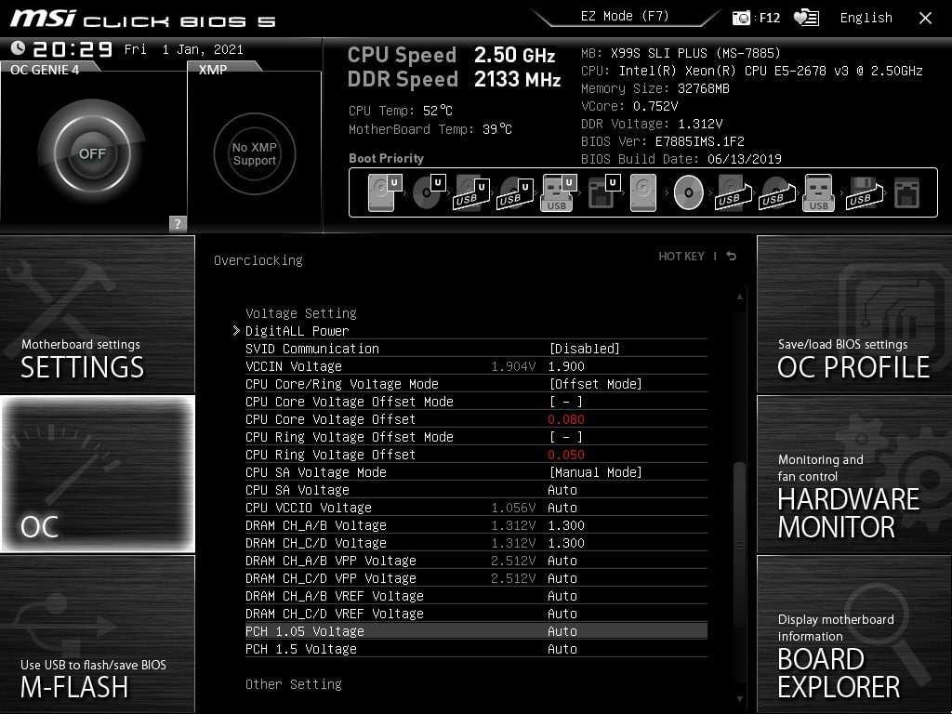Viewport: 952px width, 714px height.
Task: Toggle the XMP profile button
Action: [x=255, y=153]
